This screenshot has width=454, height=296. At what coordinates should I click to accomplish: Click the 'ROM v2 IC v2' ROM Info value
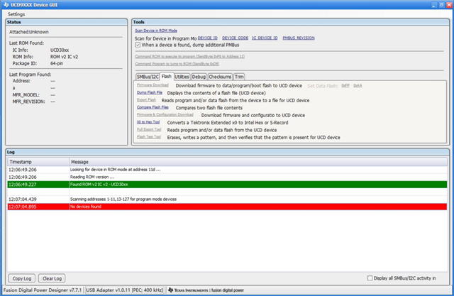[64, 57]
